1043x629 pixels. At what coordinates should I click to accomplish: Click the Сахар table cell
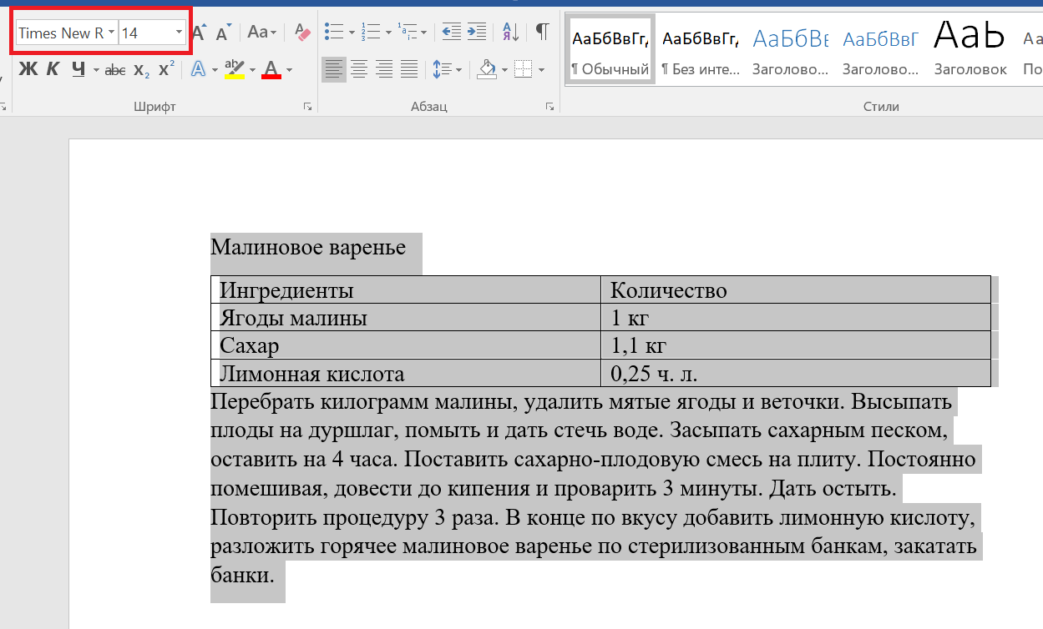(x=406, y=345)
